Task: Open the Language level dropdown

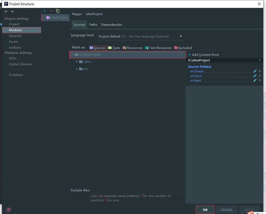Action: (140, 36)
